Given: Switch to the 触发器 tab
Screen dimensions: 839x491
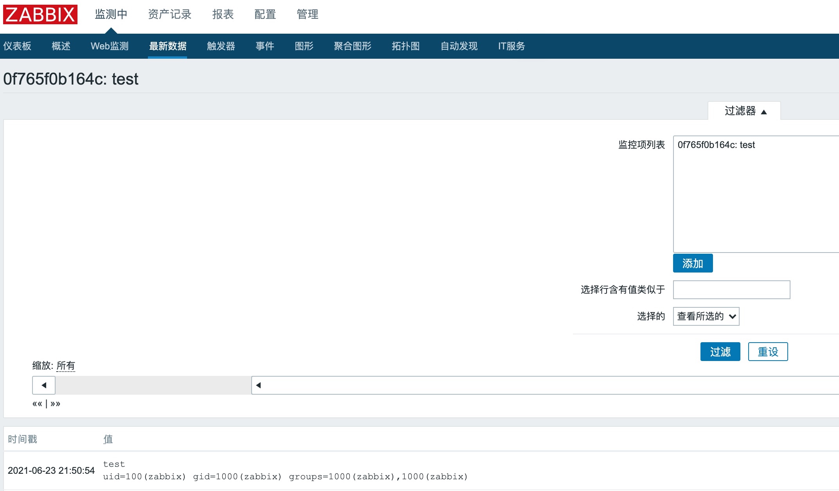Looking at the screenshot, I should coord(221,46).
